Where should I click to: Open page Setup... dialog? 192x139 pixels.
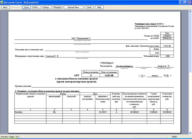47,7
